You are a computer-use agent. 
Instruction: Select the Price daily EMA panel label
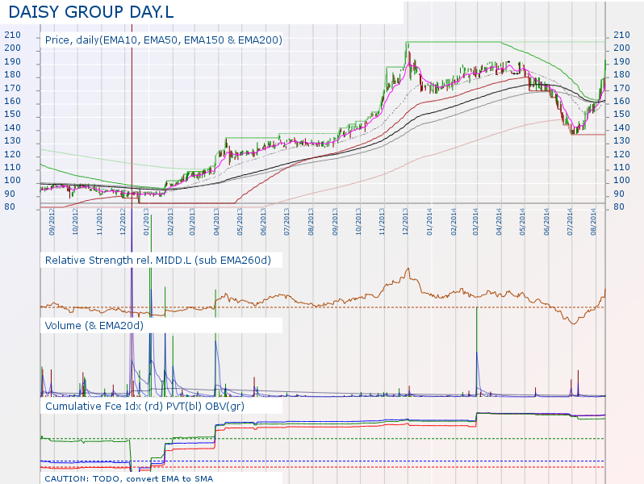tap(163, 40)
